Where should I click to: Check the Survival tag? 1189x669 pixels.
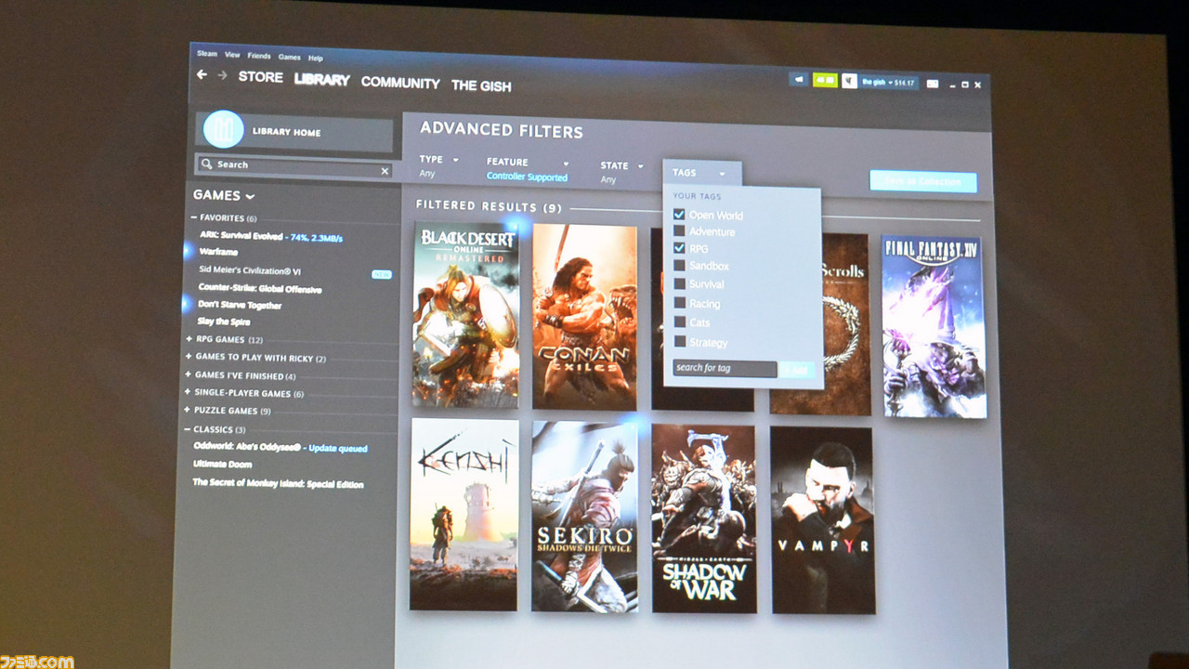click(x=679, y=283)
